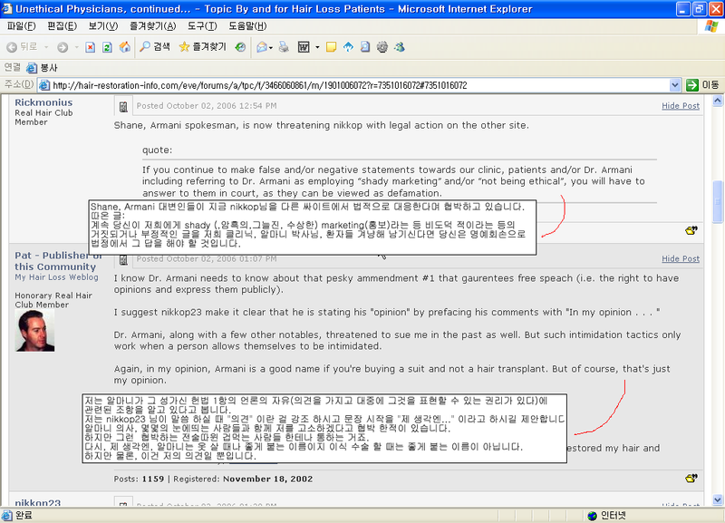Click the 연결 links bar label
This screenshot has width=725, height=523.
pos(12,67)
